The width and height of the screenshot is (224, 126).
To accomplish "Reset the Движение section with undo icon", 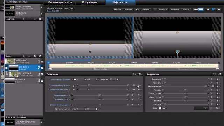I will (134, 74).
